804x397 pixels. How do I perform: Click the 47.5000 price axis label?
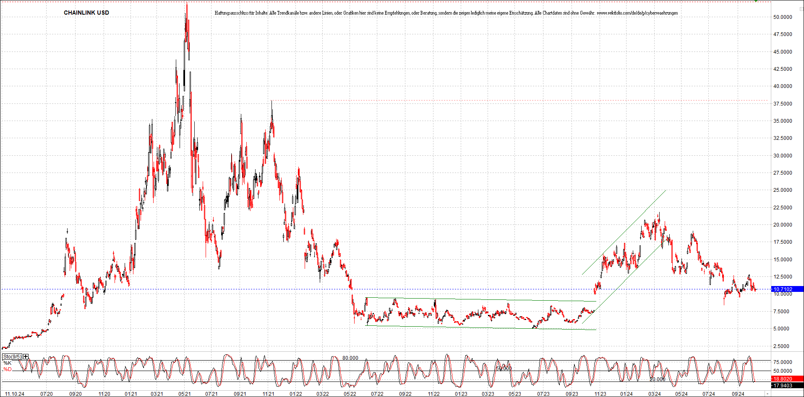(x=783, y=34)
